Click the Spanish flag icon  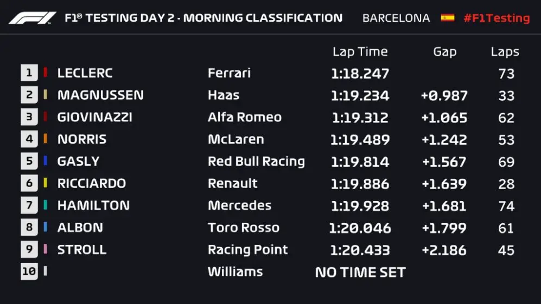click(447, 18)
